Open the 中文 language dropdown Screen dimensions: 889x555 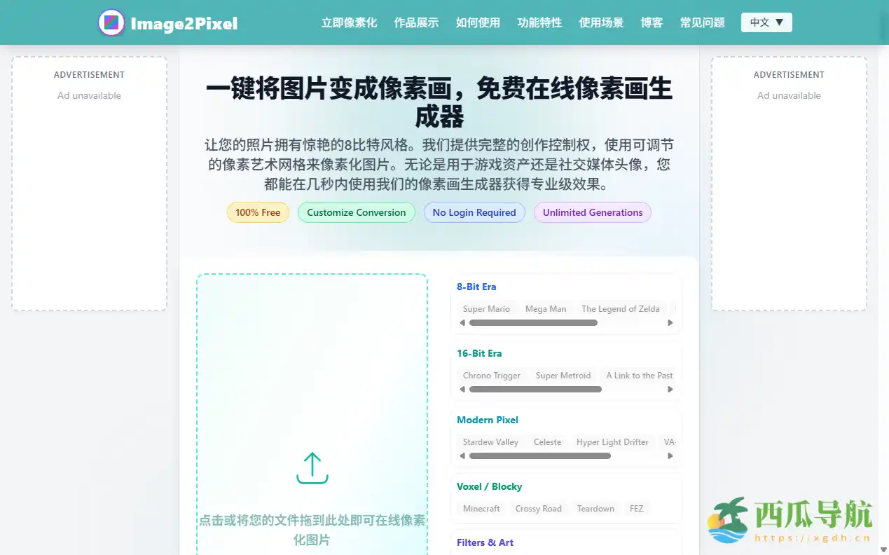766,22
